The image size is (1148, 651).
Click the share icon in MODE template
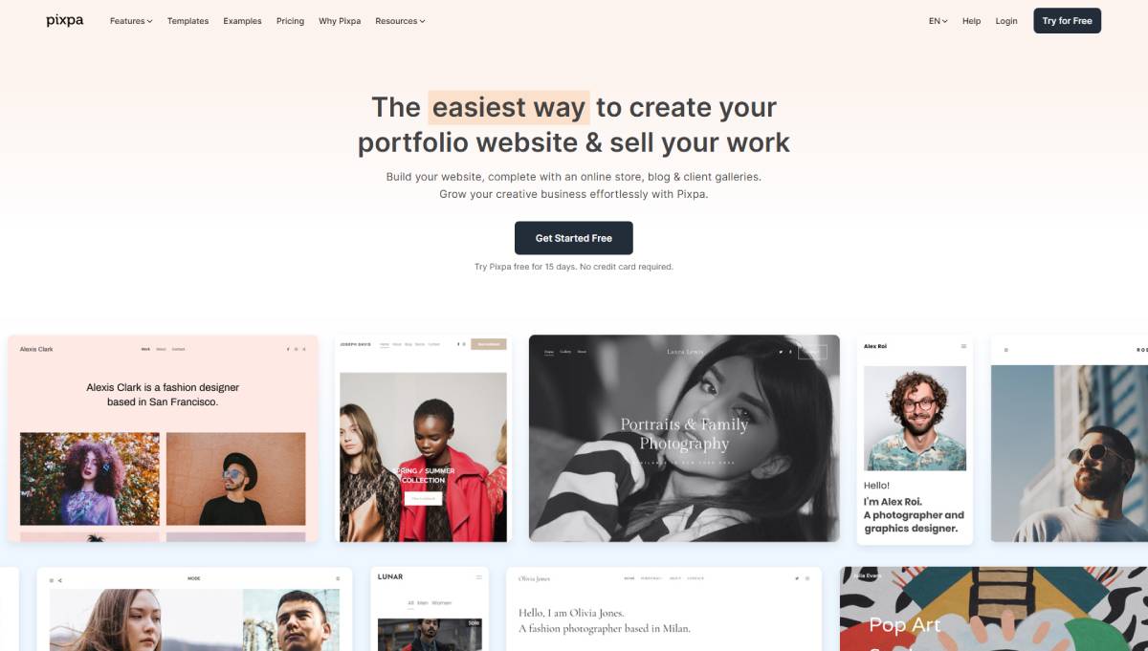(x=59, y=579)
